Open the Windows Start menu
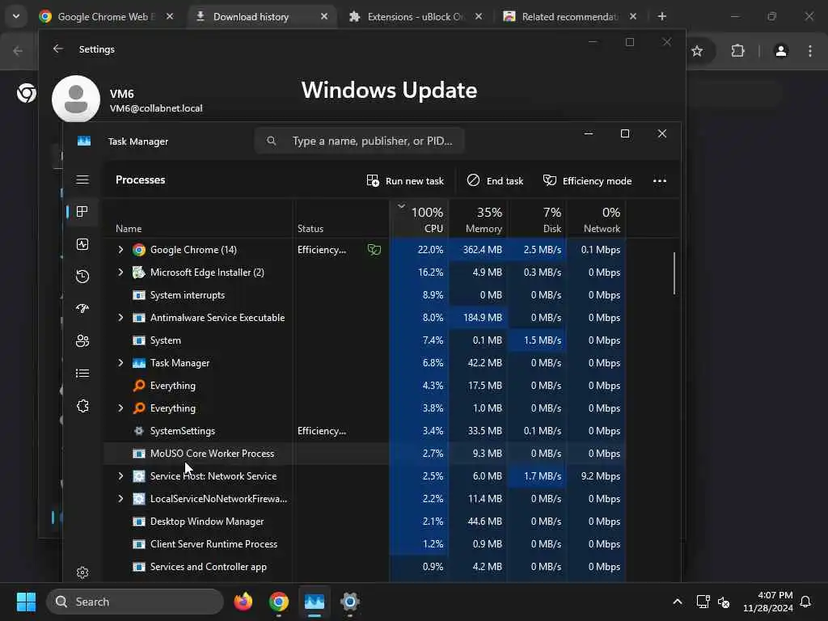Image resolution: width=828 pixels, height=621 pixels. tap(27, 602)
